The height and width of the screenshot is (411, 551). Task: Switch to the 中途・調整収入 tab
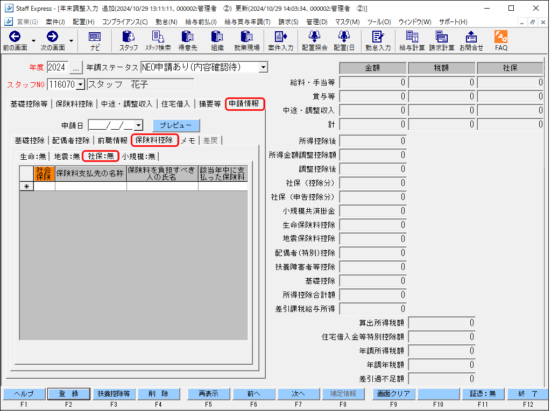127,104
